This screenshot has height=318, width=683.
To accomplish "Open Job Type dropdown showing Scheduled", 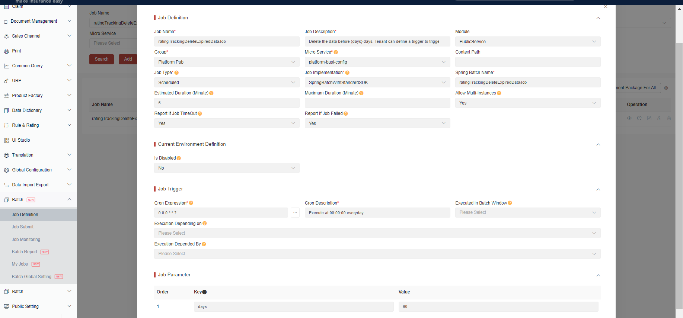I will click(x=227, y=83).
